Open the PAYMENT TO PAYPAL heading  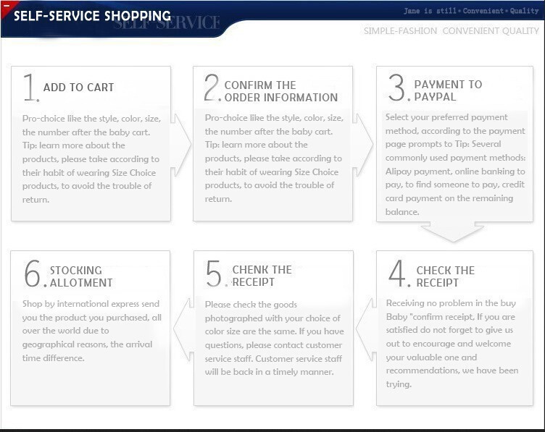(x=447, y=90)
